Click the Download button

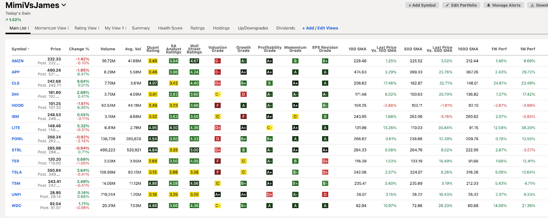[539, 5]
